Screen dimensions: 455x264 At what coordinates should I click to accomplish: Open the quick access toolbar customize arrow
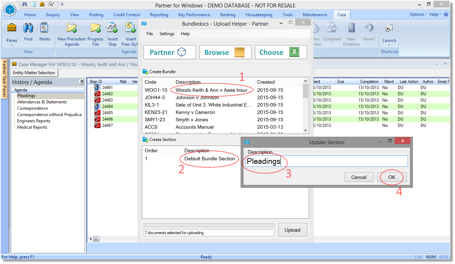62,5
